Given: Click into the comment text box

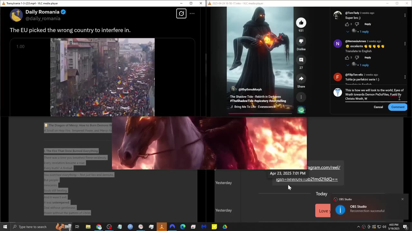Looking at the screenshot, I should pos(376,94).
